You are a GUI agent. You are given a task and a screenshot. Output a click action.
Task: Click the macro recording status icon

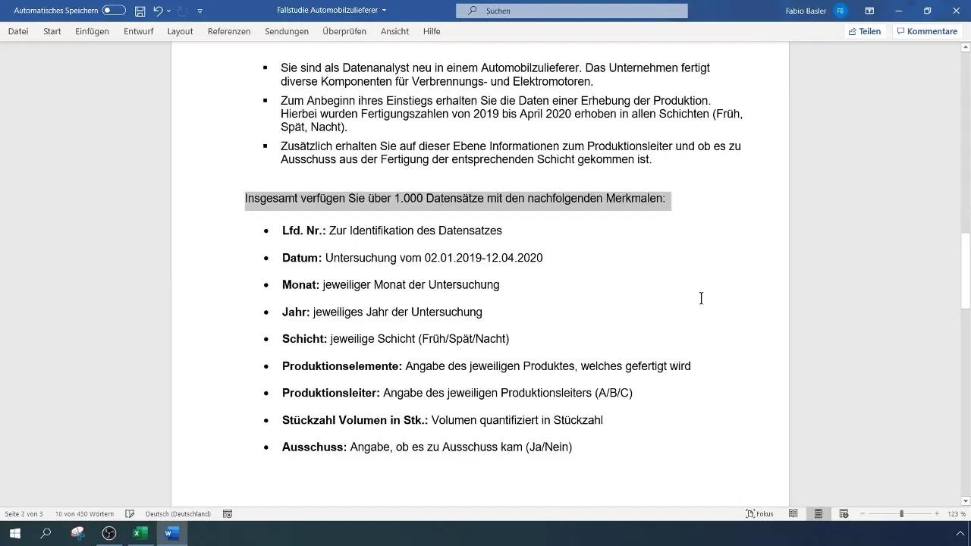coord(228,513)
